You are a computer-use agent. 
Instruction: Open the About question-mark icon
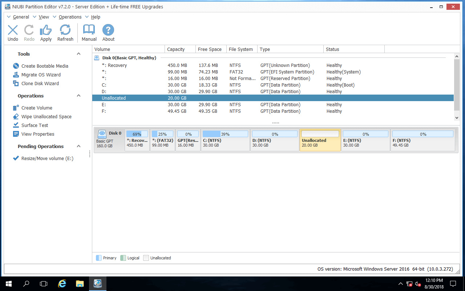tap(108, 30)
